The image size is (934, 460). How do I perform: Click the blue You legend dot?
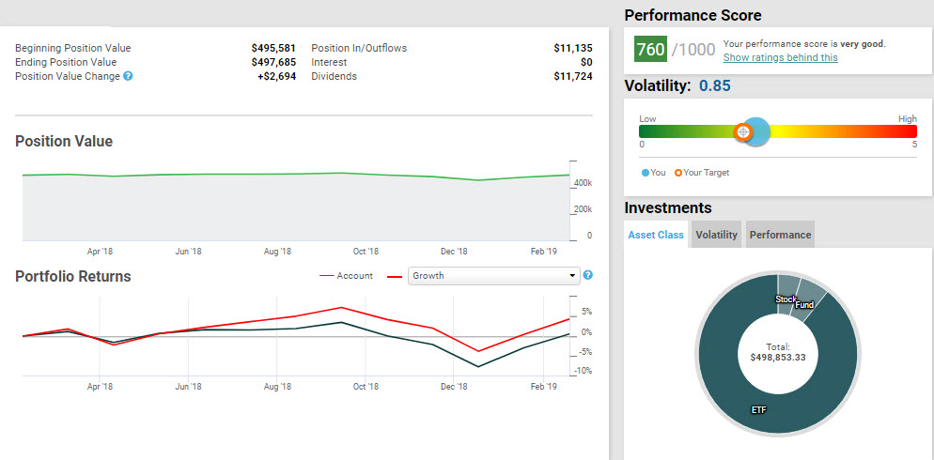(644, 173)
